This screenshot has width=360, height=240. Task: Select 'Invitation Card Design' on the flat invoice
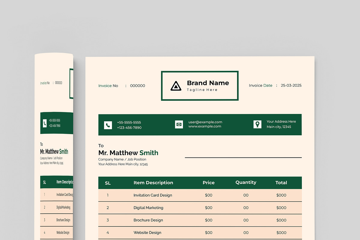[153, 195]
